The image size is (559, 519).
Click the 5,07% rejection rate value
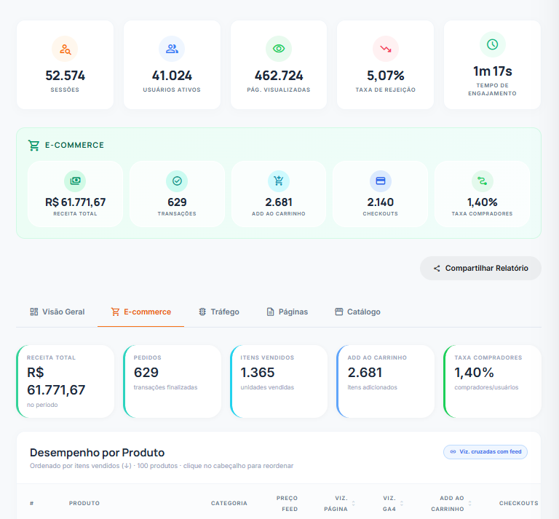(x=385, y=76)
